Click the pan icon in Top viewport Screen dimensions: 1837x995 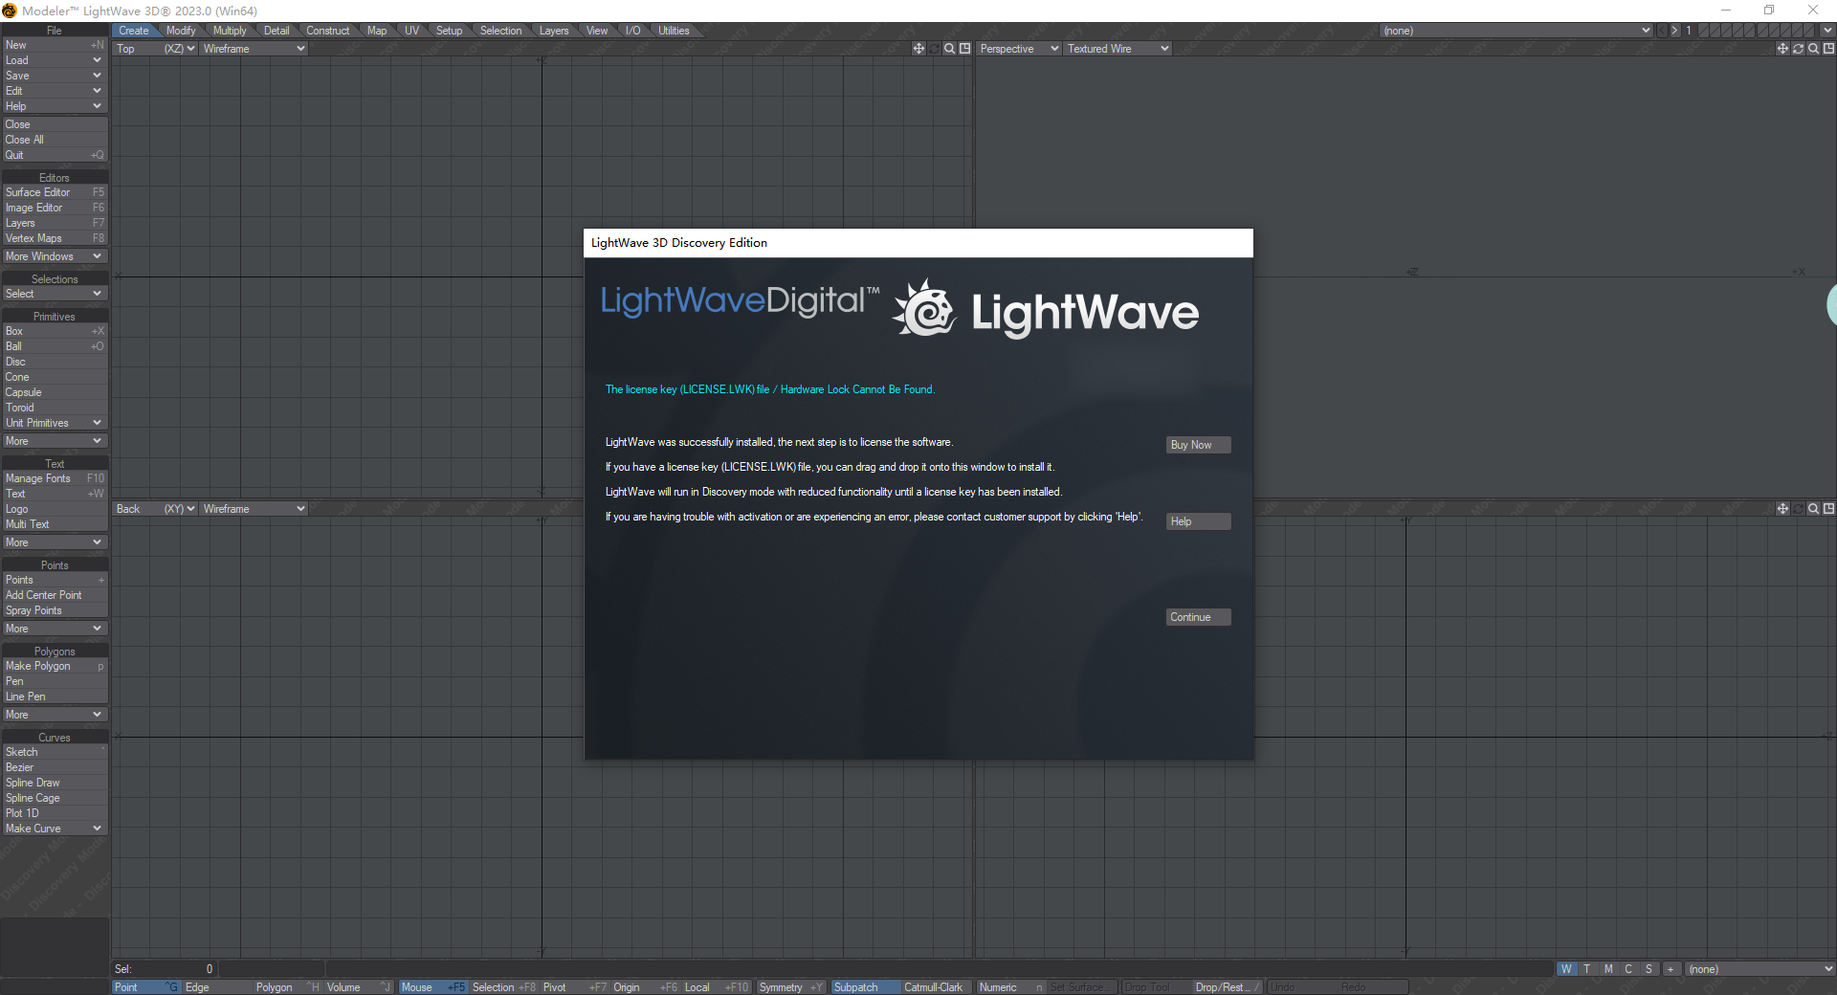coord(918,49)
